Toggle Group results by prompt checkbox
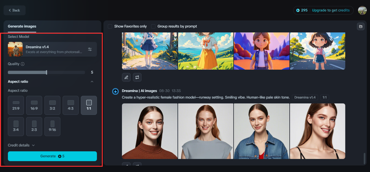The width and height of the screenshot is (370, 172). (153, 26)
